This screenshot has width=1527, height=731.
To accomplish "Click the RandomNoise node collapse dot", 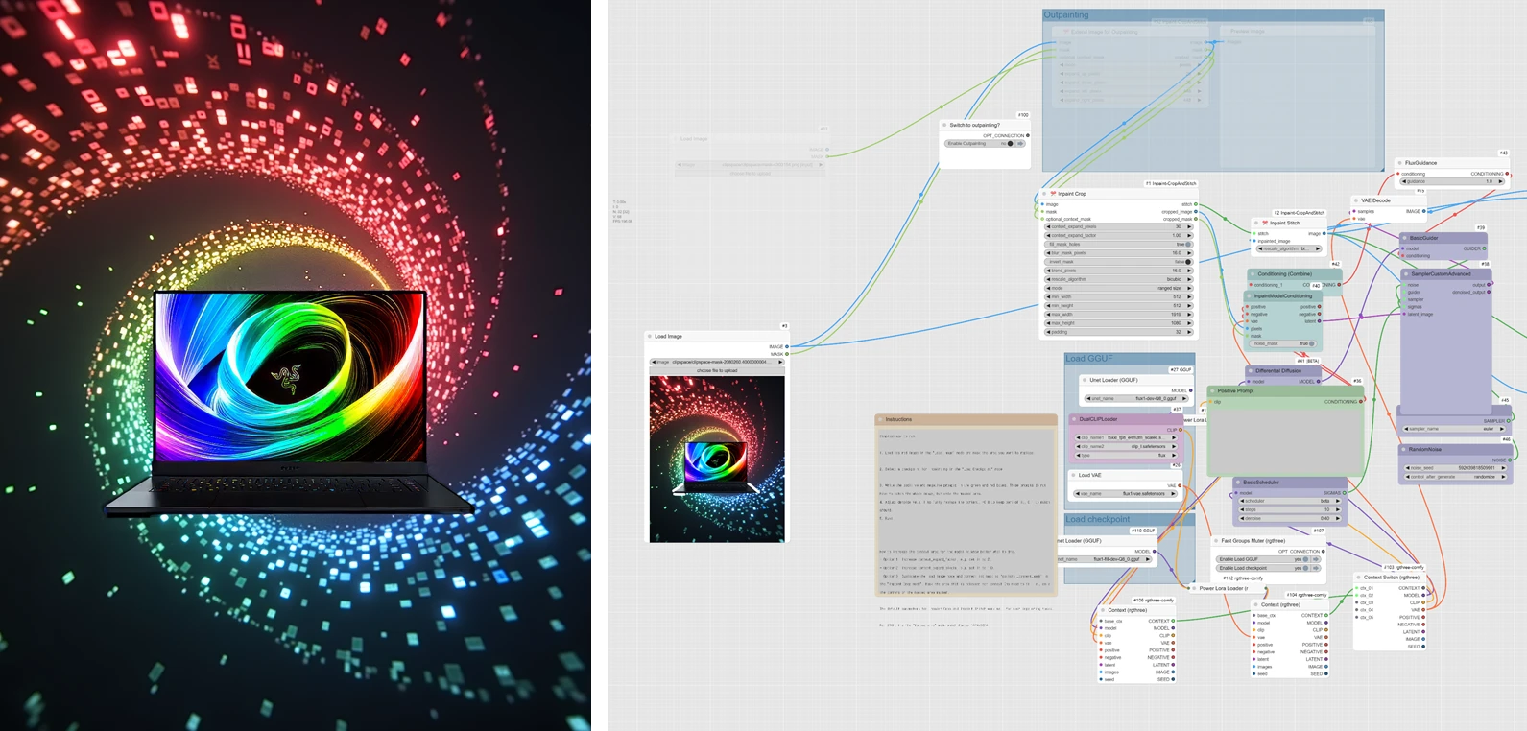I will pyautogui.click(x=1403, y=449).
